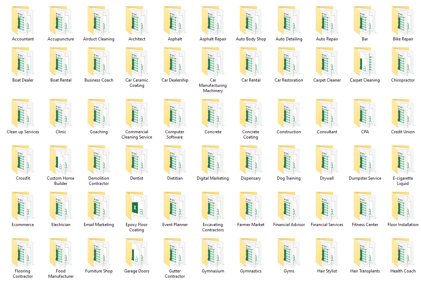Select the Computer Software folder label
Screen dimensions: 421x283
click(175, 134)
